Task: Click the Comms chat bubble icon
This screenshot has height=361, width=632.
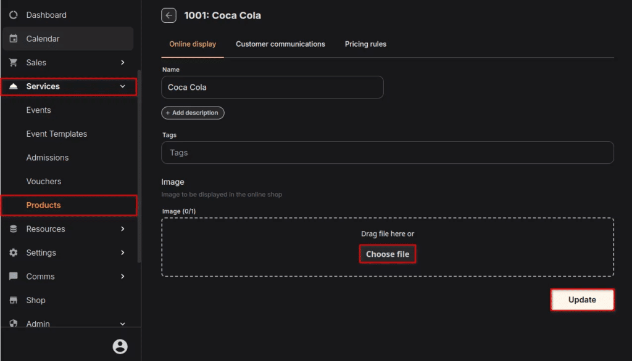Action: (14, 277)
